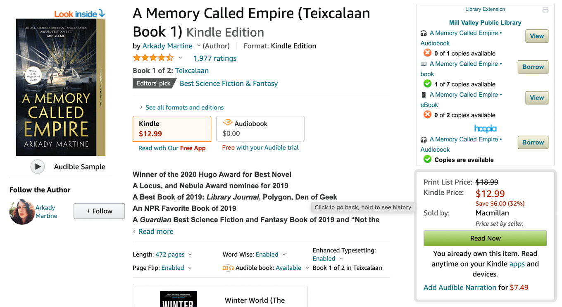Click the Audiobook format Audible icon
Viewport: 562px width, 307px height.
coord(227,123)
